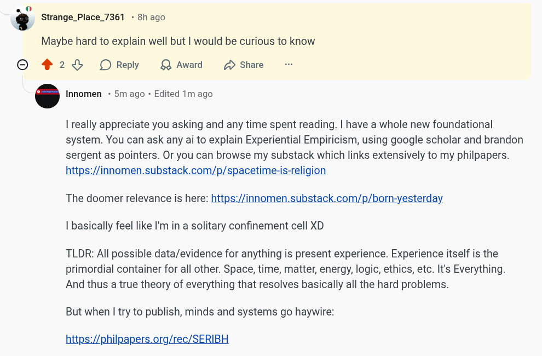Screen dimensions: 542x356
Task: Reply to Strange_Place_7361's comment
Action: click(119, 65)
